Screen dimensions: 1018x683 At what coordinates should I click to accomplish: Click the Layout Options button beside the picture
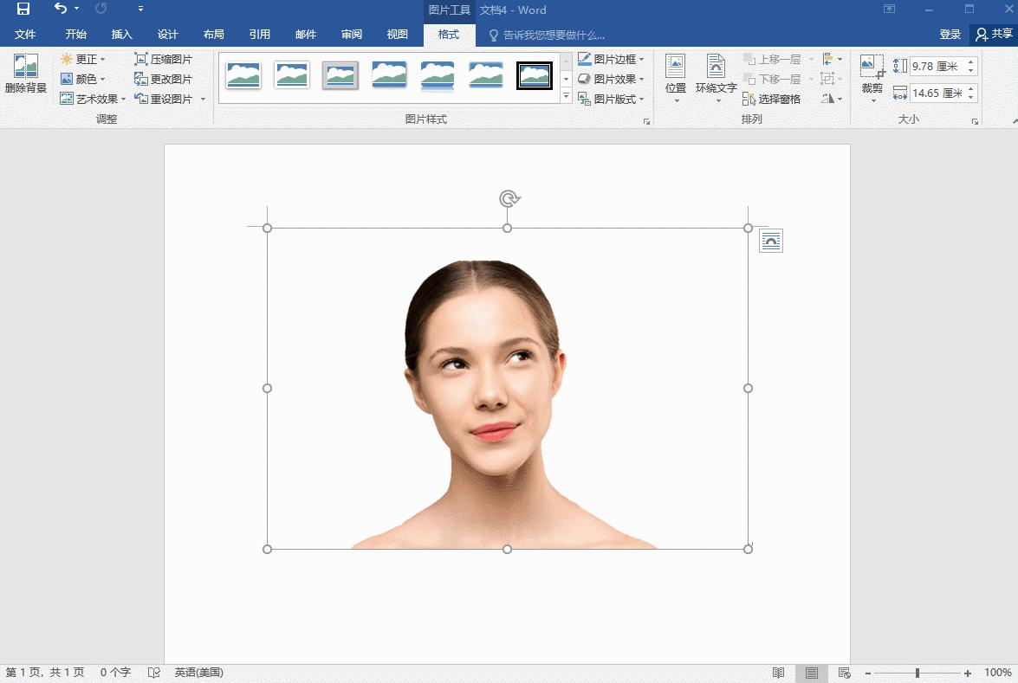click(x=769, y=241)
